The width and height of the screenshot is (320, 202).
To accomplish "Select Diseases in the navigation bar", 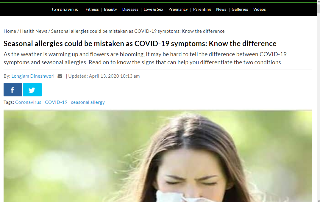I will (x=130, y=10).
